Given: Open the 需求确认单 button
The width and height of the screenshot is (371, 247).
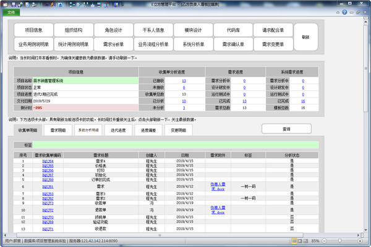Looking at the screenshot, I should click(233, 44).
